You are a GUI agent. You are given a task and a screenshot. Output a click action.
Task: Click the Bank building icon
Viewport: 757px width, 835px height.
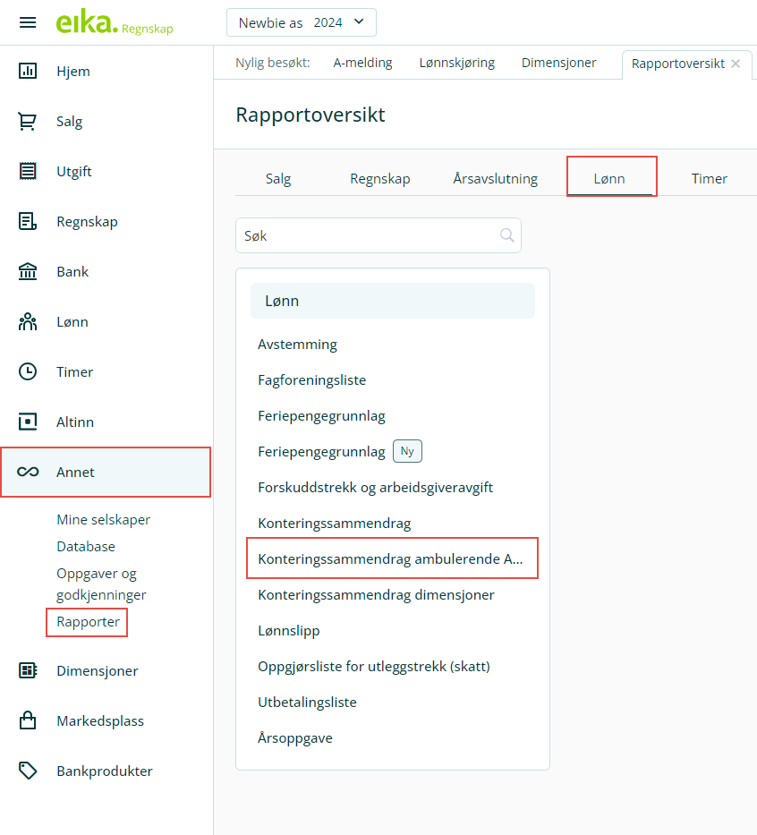click(x=28, y=271)
